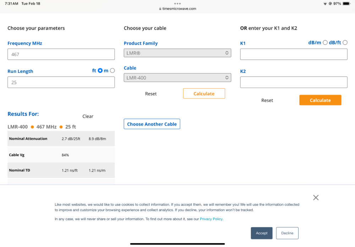Tap the battery icon in status bar
This screenshot has height=247, width=355.
click(346, 4)
